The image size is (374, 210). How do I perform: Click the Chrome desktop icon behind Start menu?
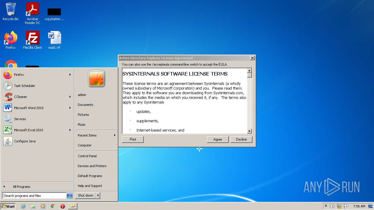pyautogui.click(x=11, y=64)
